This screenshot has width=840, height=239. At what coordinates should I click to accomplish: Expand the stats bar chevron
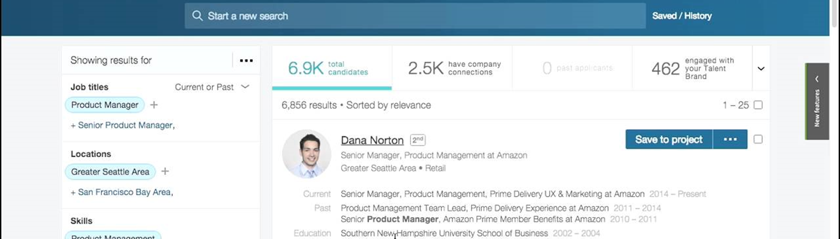pos(761,68)
